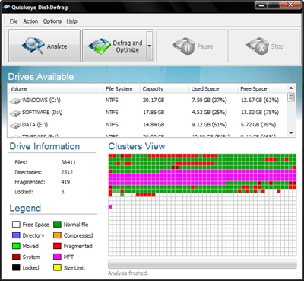
Task: Select the SOFTWARE (D:\) drive icon
Action: coord(15,113)
